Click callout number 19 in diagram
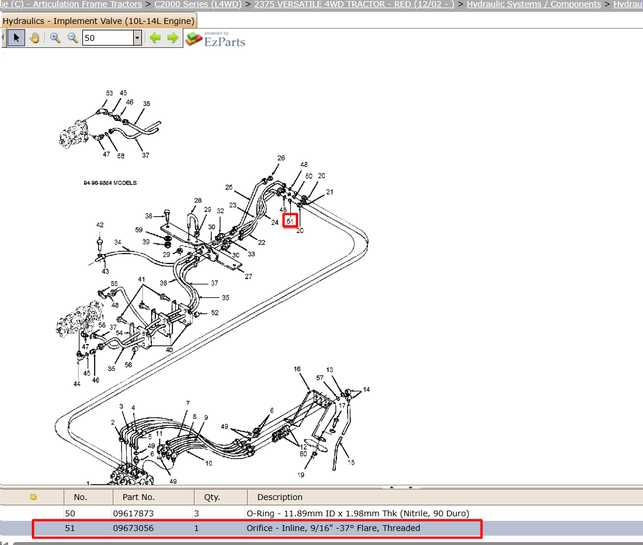Screen dimensions: 643x545 click(301, 475)
